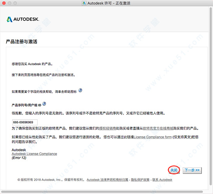This screenshot has height=194, width=213.
Task: Click the help icon beside 产品序列号/用户组 ID
Action: 44,104
